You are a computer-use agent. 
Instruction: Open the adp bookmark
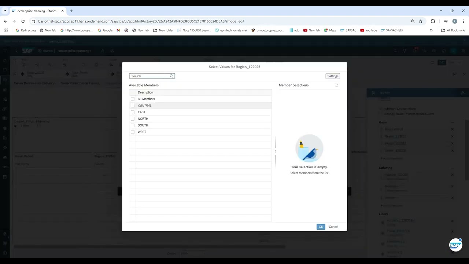[294, 30]
